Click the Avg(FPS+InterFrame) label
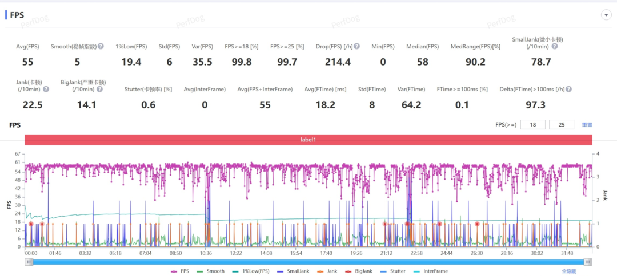 (x=265, y=90)
